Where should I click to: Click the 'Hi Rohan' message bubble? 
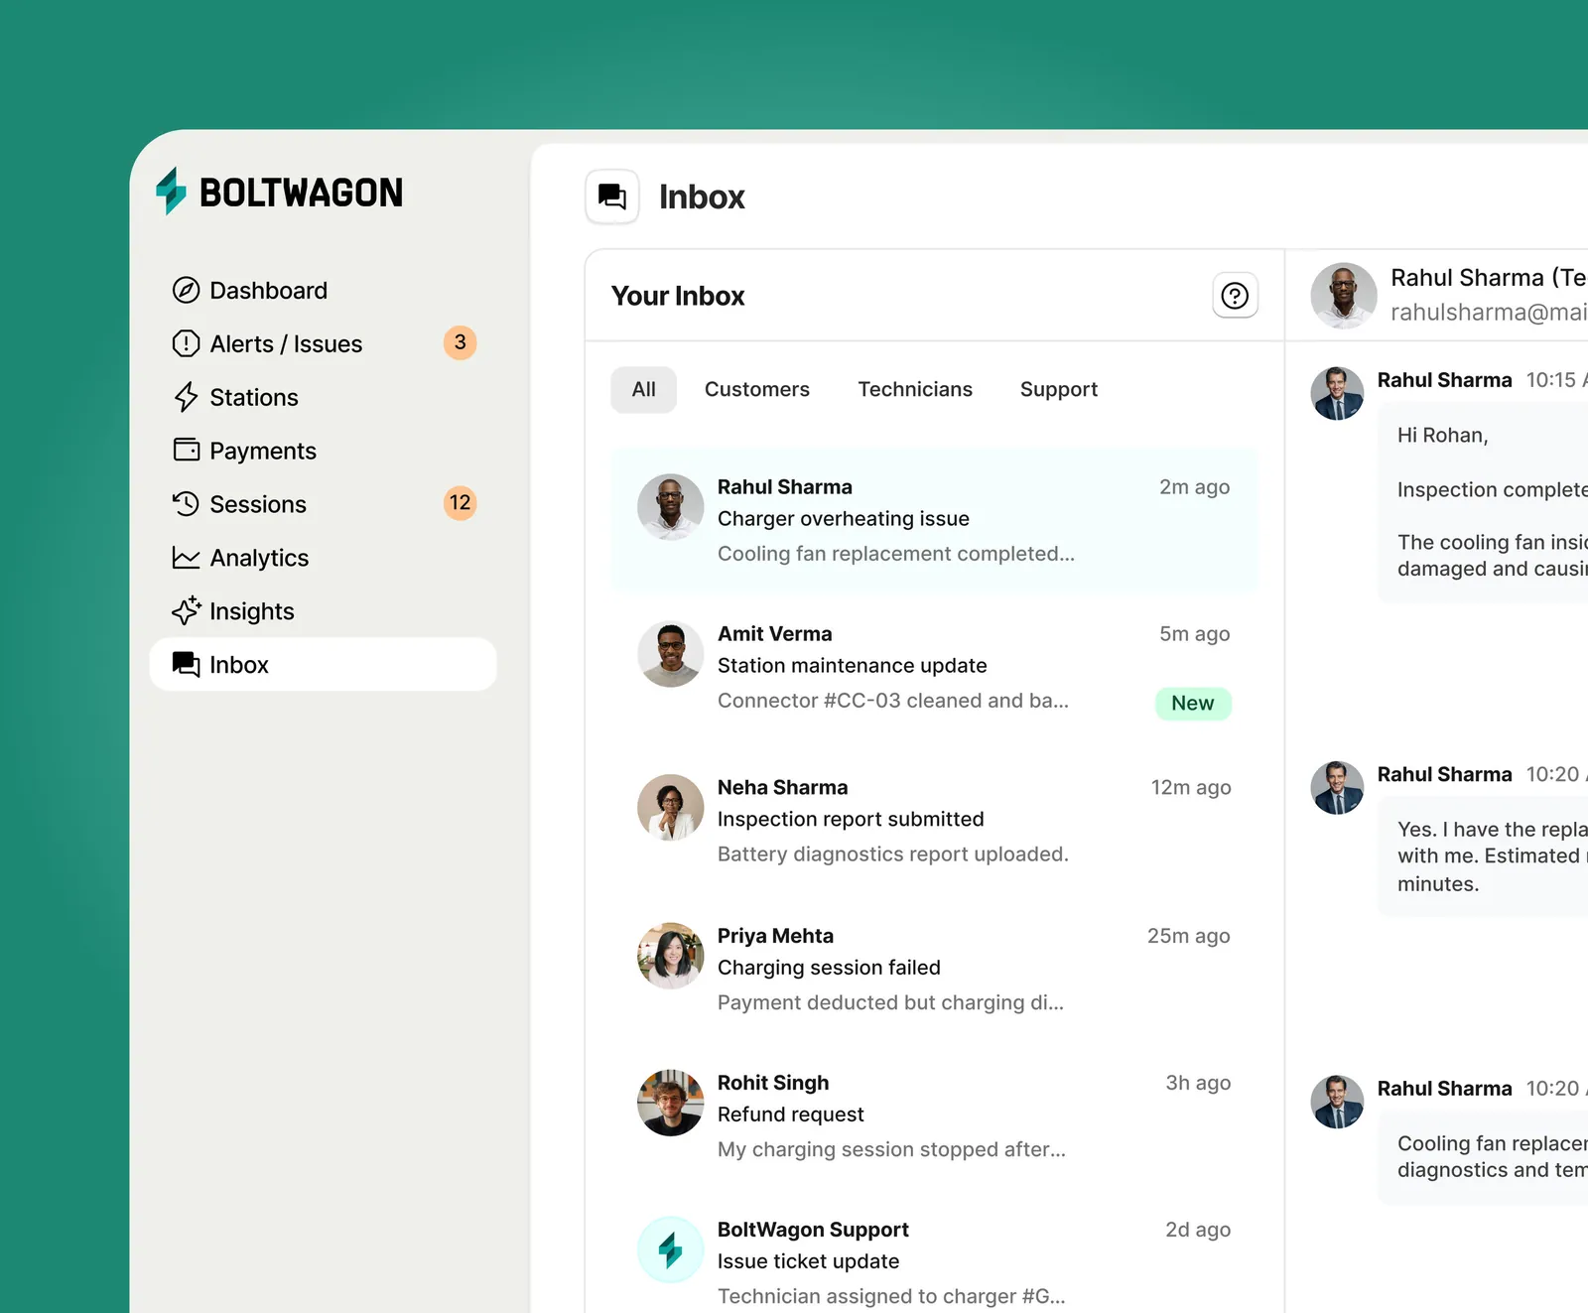point(1483,502)
